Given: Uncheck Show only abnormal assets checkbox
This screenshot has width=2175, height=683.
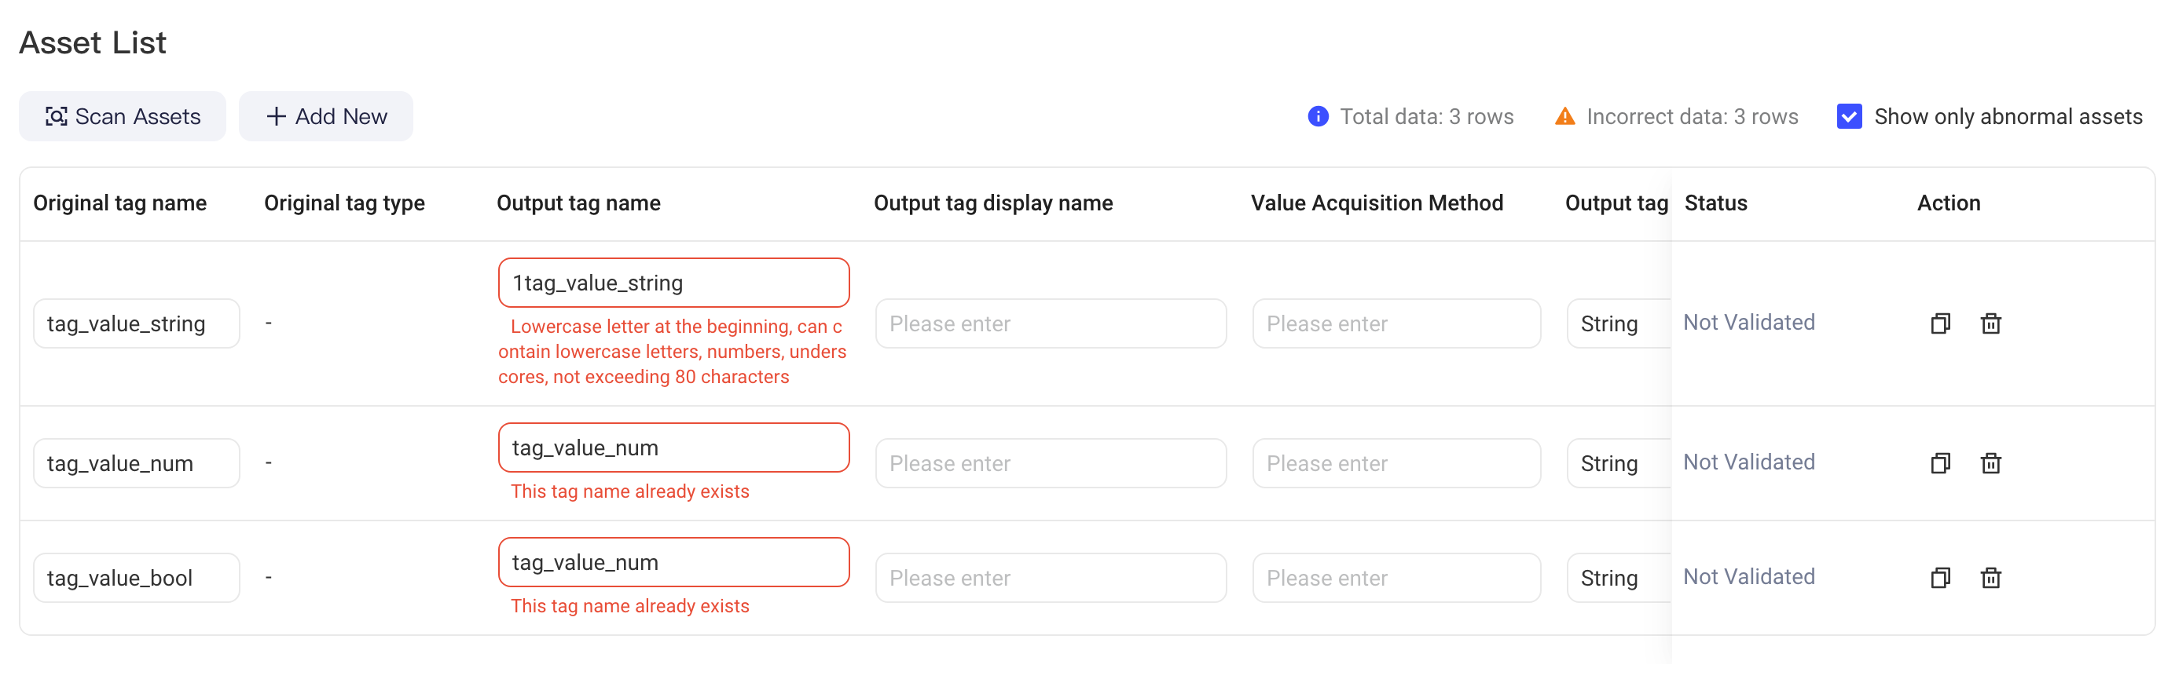Looking at the screenshot, I should (x=1848, y=116).
